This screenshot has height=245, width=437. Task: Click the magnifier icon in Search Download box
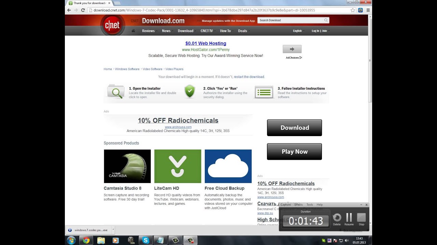pyautogui.click(x=326, y=20)
